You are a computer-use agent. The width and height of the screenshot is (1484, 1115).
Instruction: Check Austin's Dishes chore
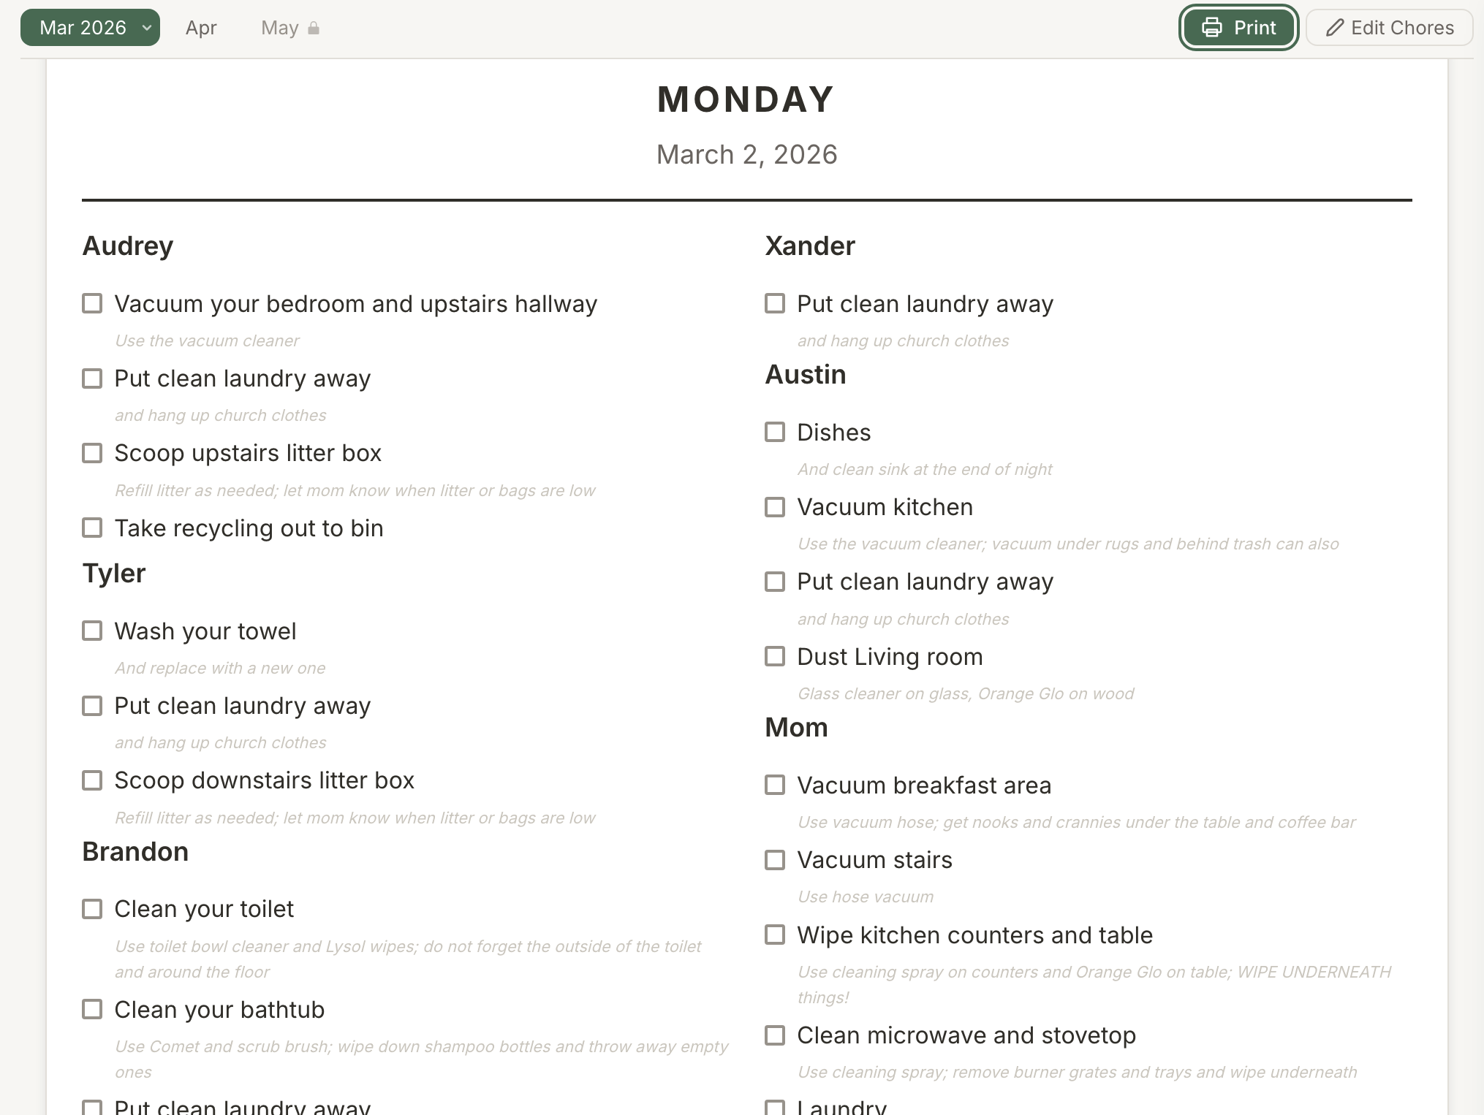[776, 433]
